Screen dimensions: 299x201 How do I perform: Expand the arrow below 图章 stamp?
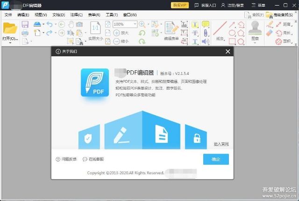pos(255,43)
